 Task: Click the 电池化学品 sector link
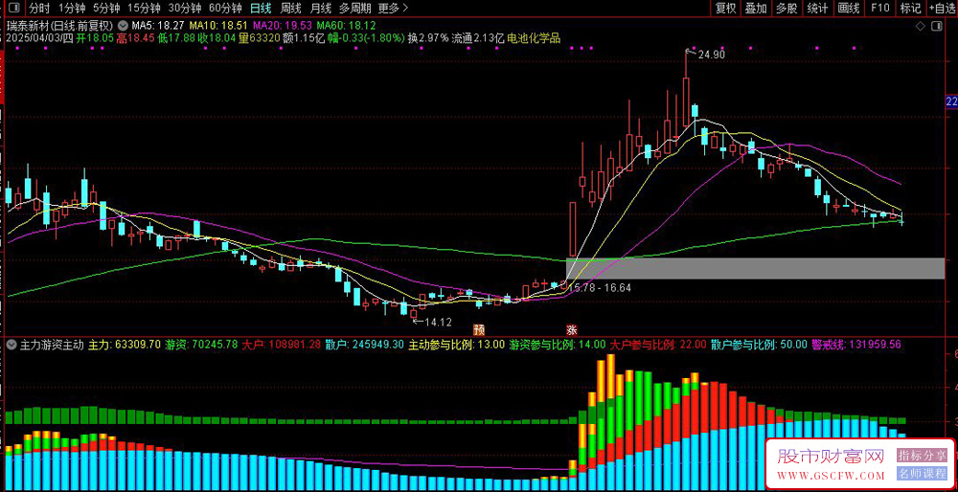[x=534, y=38]
